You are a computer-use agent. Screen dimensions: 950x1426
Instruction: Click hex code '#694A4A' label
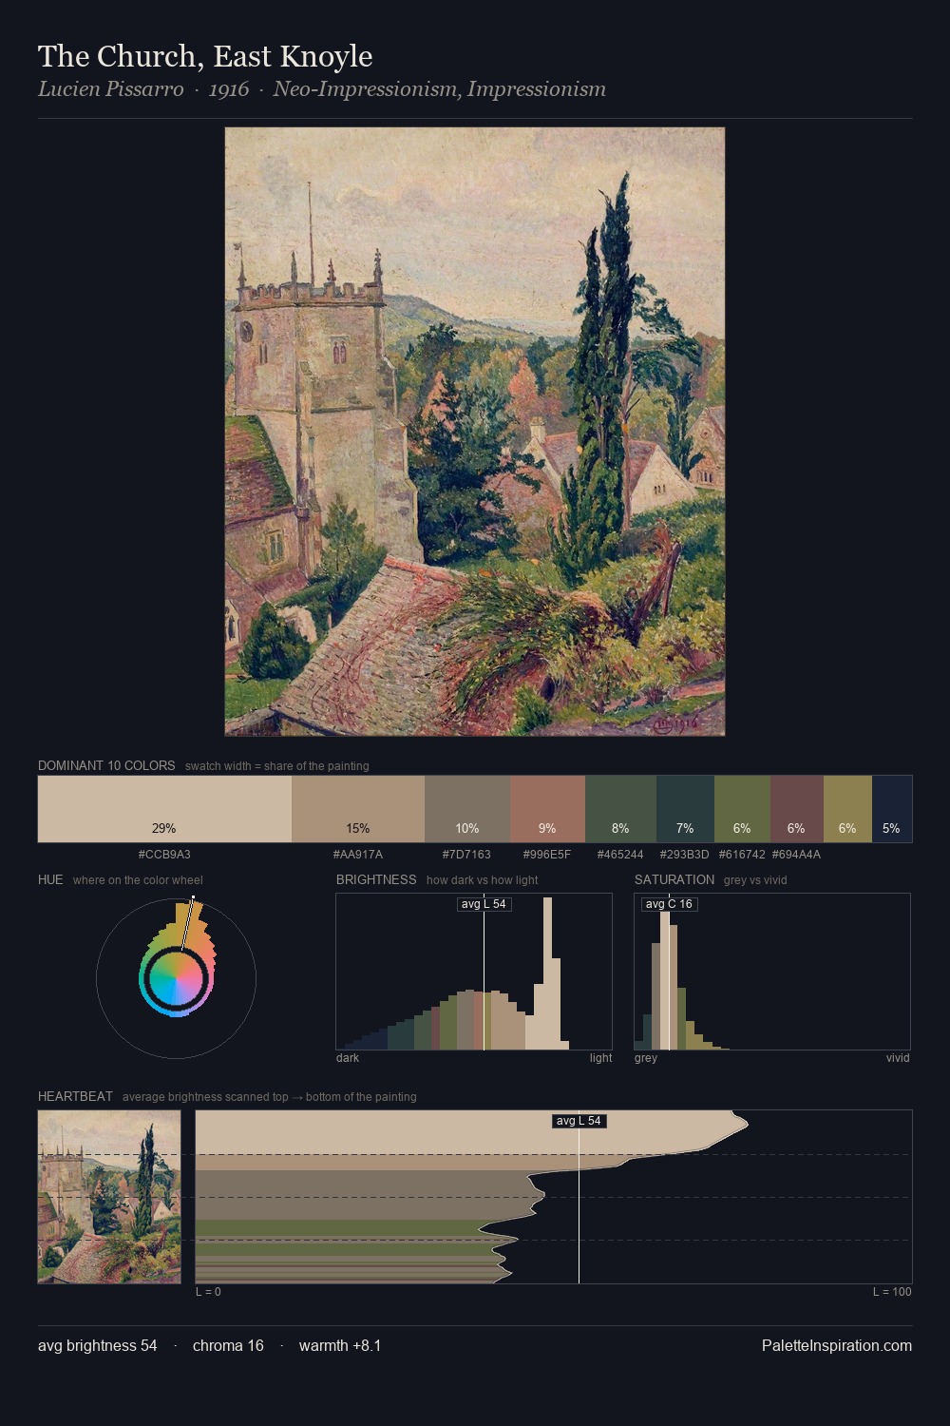796,855
